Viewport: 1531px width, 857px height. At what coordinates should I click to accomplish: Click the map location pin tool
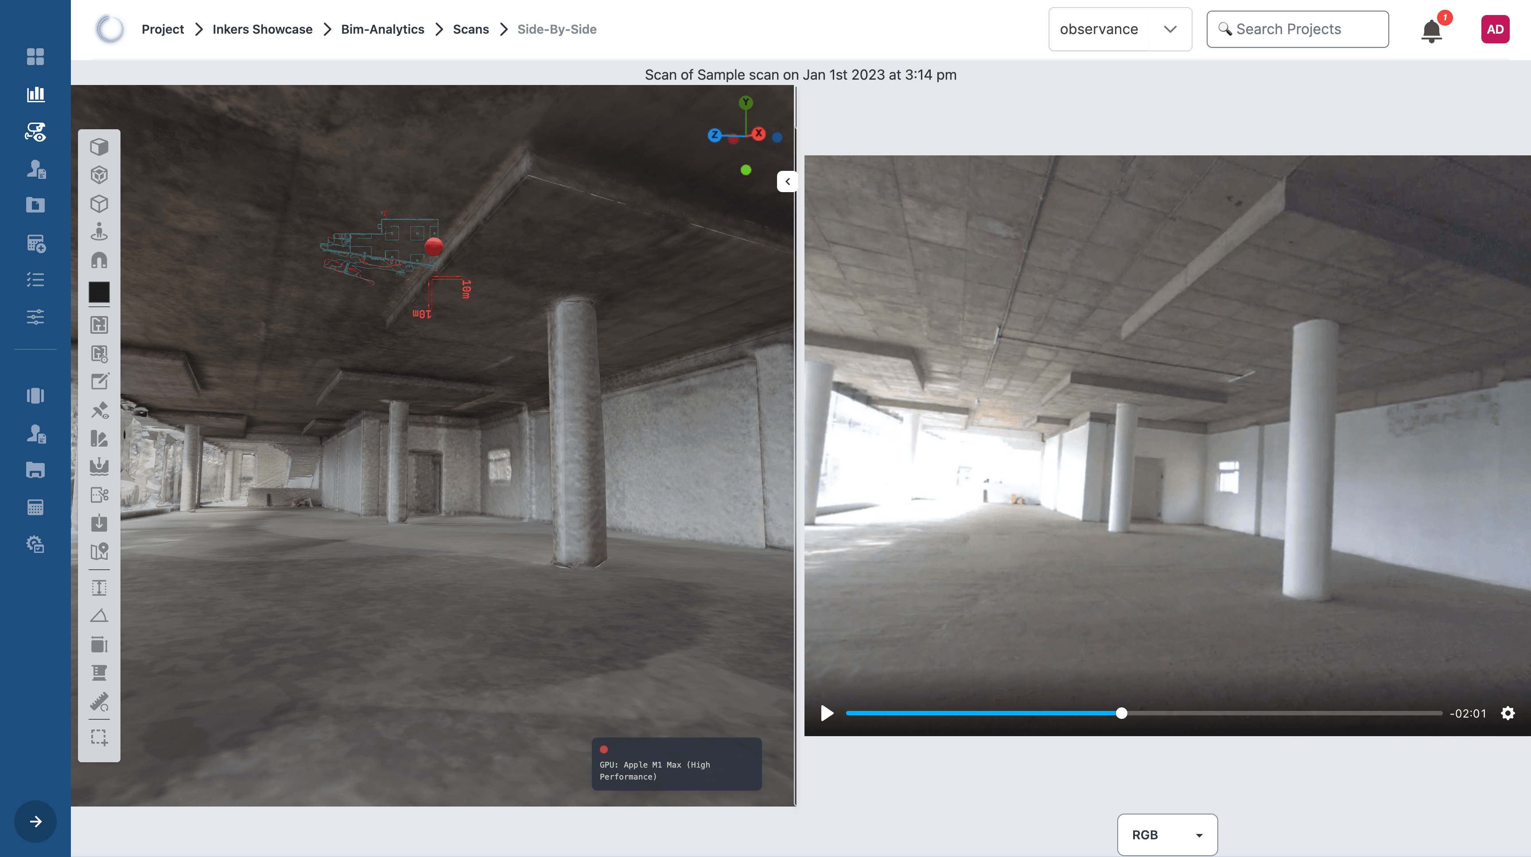click(99, 552)
